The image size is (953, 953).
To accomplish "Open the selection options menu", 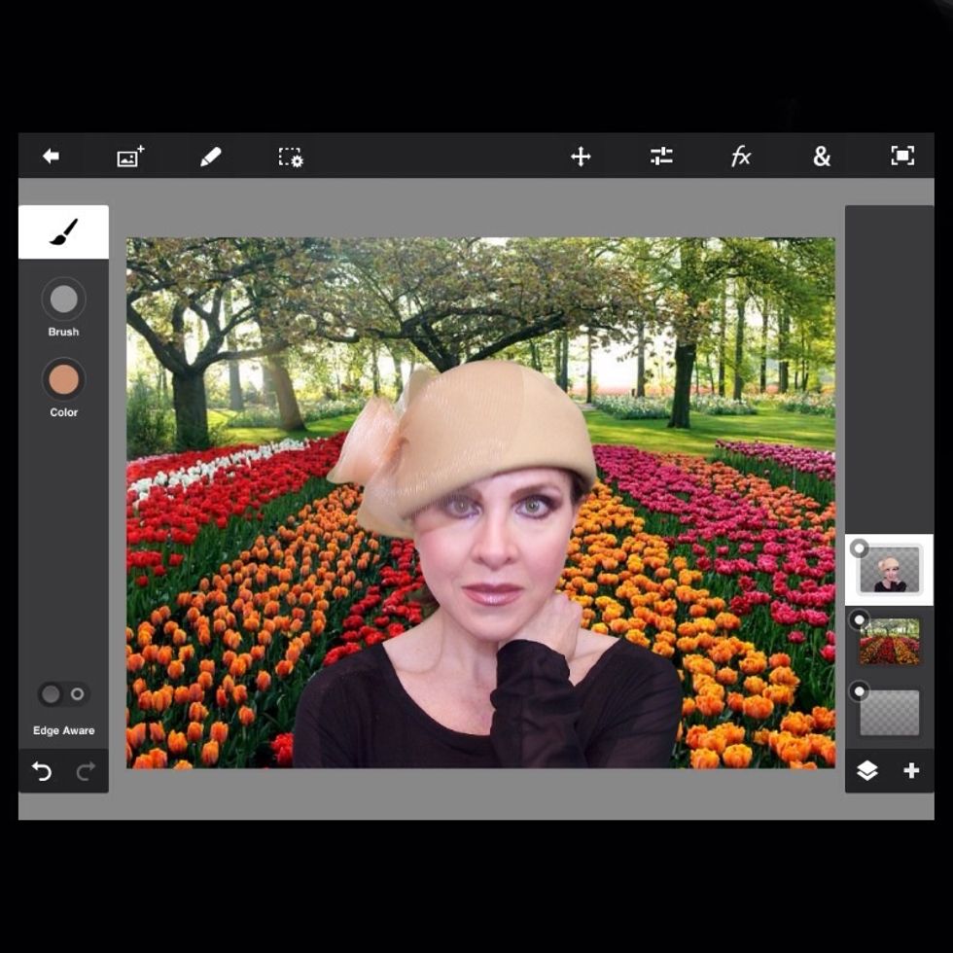I will (291, 157).
